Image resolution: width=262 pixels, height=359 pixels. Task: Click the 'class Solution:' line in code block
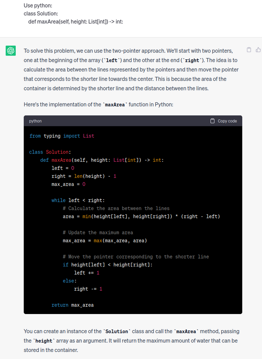click(x=50, y=152)
